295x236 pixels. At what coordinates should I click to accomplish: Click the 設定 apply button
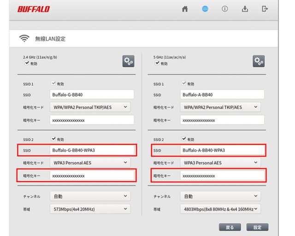257,227
